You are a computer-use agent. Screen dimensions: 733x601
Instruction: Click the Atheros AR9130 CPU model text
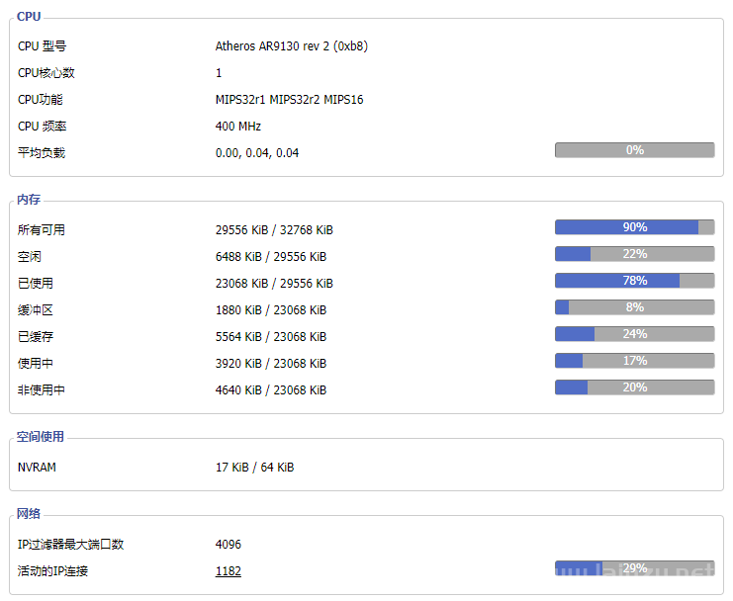tap(291, 46)
